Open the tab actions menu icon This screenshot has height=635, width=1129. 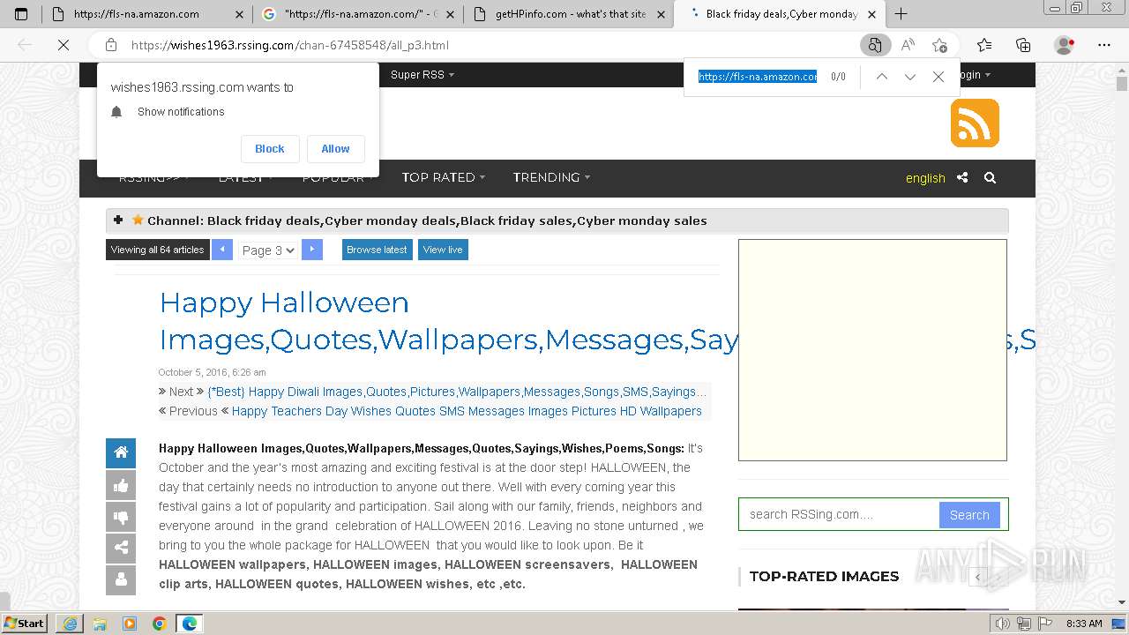[x=21, y=14]
